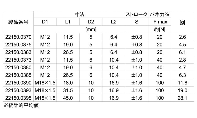Click the ※統計的平均値 footnote text
This screenshot has height=118, width=197.
(21, 105)
